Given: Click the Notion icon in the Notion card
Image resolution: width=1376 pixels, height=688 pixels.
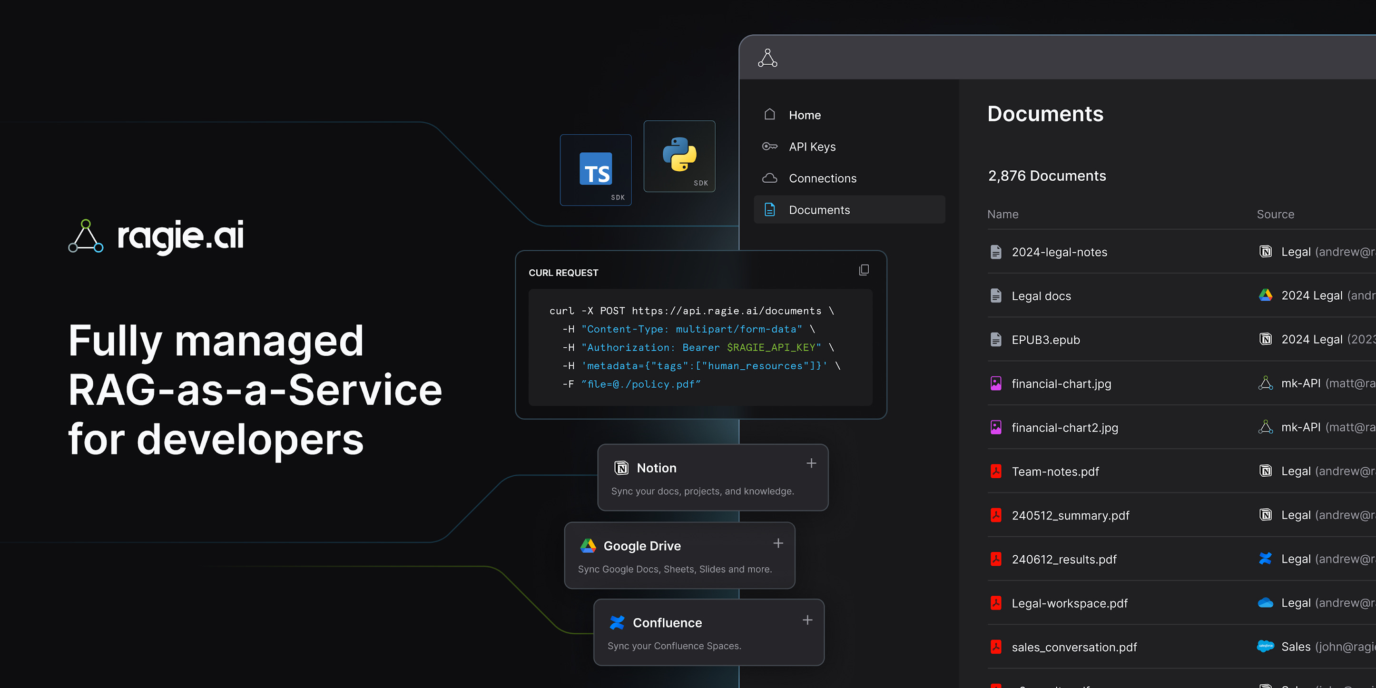Looking at the screenshot, I should pyautogui.click(x=621, y=468).
